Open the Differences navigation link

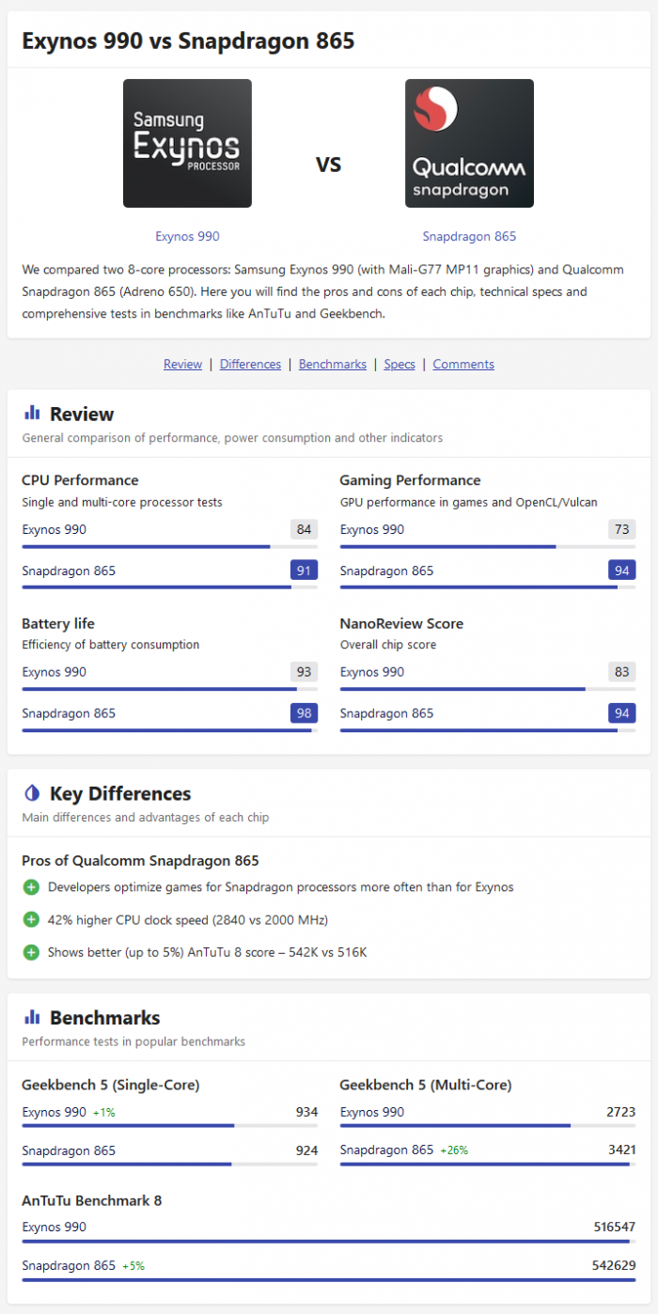(250, 364)
